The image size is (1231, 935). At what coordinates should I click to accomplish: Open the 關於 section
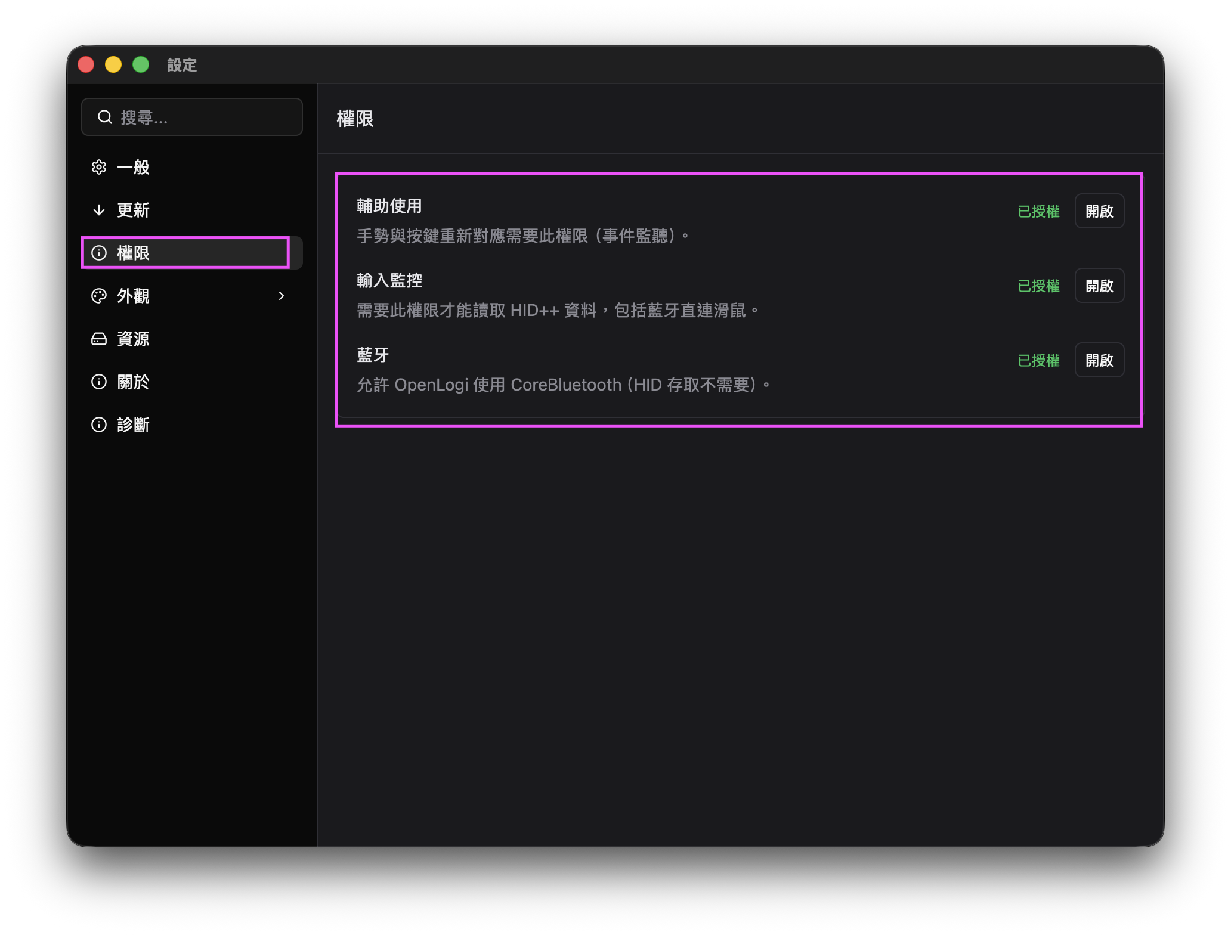coord(192,382)
